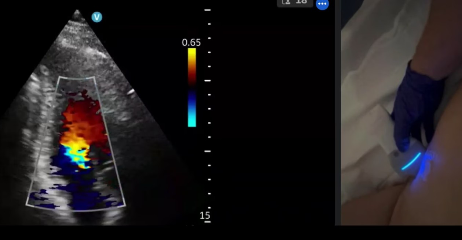Click the blue V orientation marker
The image size is (462, 240).
point(97,17)
